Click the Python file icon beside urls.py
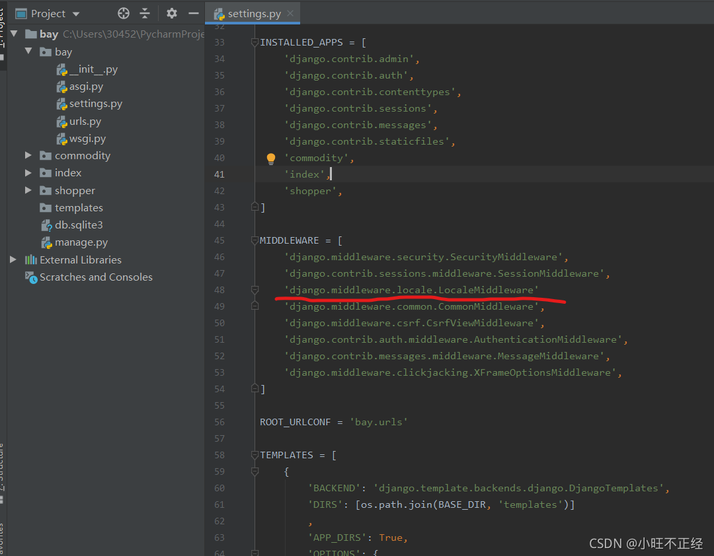The height and width of the screenshot is (556, 714). point(62,122)
